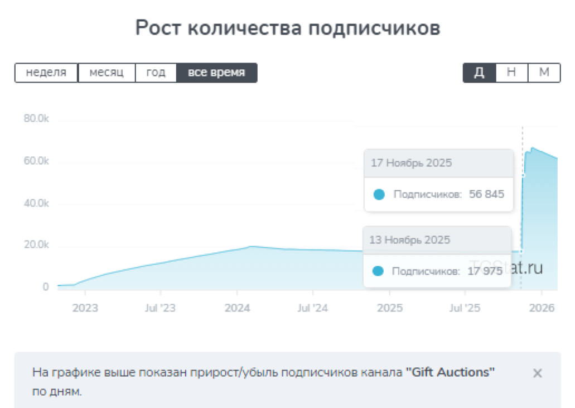575x408 pixels.
Task: Show subscriber growth for "год"
Action: coord(156,73)
